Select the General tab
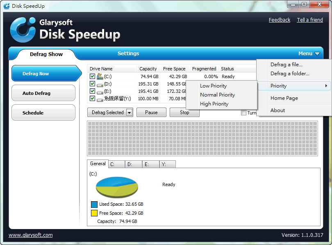The image size is (332, 245). (x=98, y=164)
